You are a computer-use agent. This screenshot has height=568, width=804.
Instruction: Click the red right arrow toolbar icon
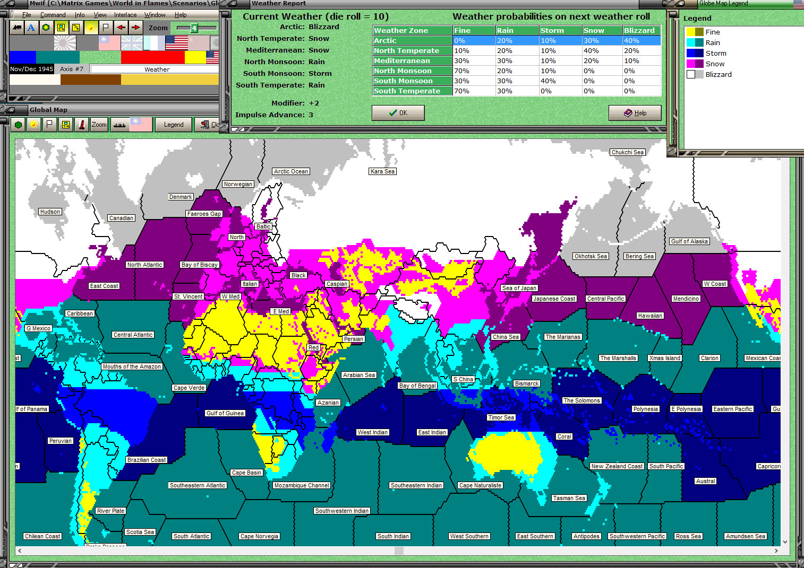[x=136, y=28]
